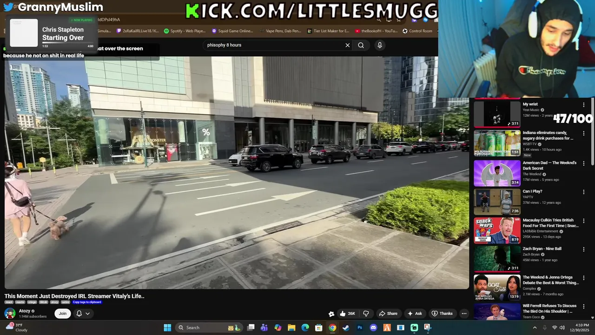Image resolution: width=595 pixels, height=335 pixels.
Task: Click 'Copy tags to clipboard' button
Action: click(87, 302)
